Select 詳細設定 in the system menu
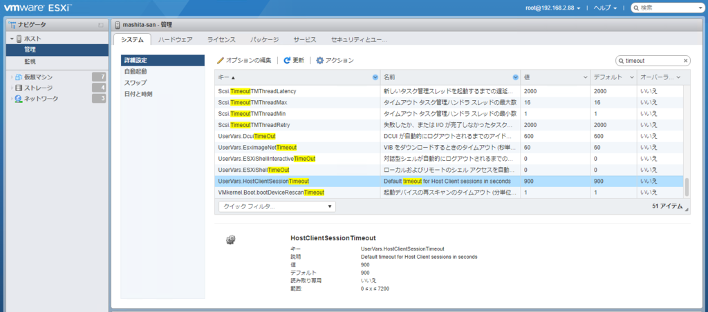The width and height of the screenshot is (708, 312). (x=163, y=61)
